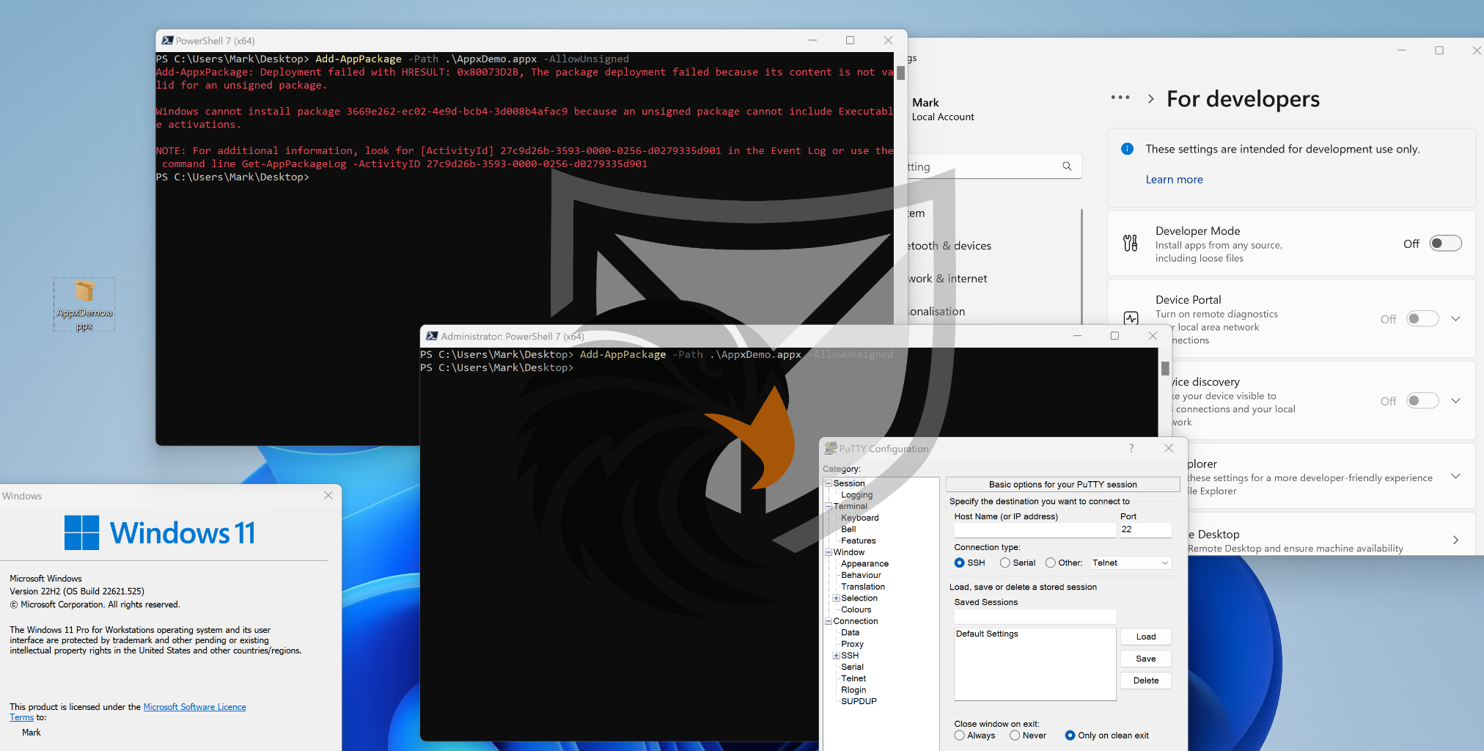Expand the Device Portal settings chevron

[1455, 318]
